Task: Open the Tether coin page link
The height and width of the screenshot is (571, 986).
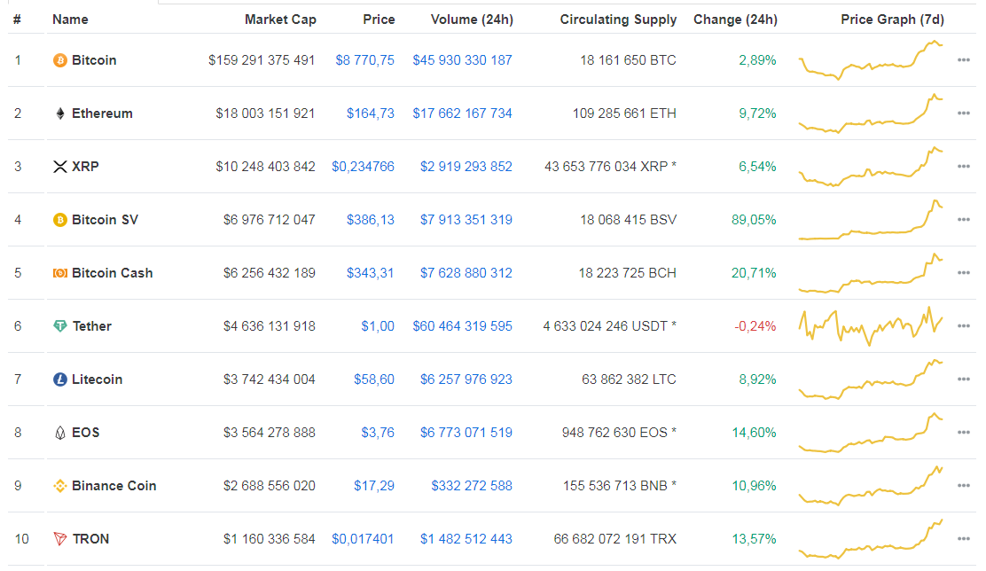Action: (92, 326)
